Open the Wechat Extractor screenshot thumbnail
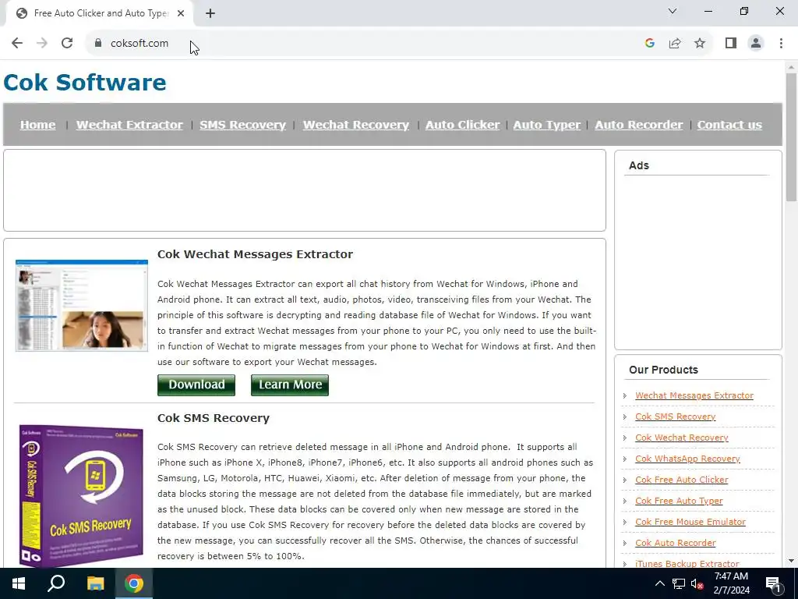 (81, 305)
